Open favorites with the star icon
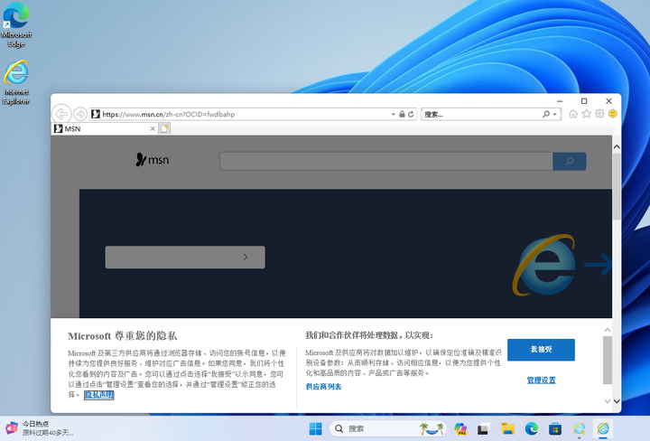Screen dimensions: 650x441 click(586, 114)
